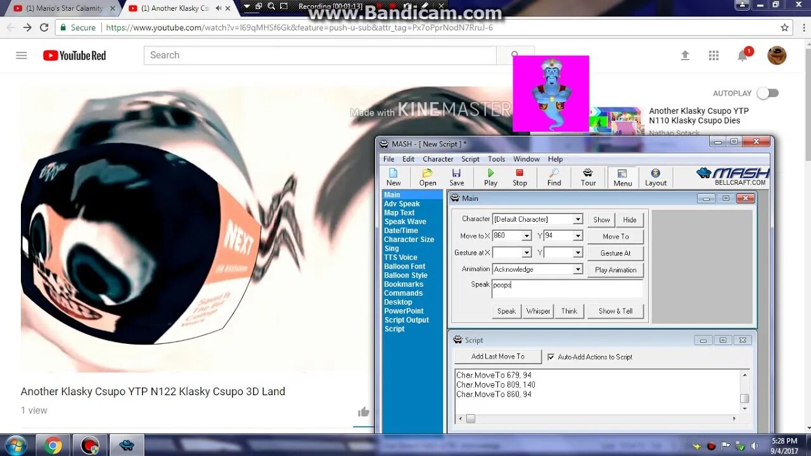
Task: Click the Speak text field containing poops
Action: 567,289
